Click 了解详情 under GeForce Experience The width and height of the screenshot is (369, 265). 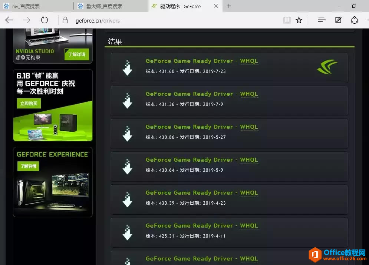[28, 166]
